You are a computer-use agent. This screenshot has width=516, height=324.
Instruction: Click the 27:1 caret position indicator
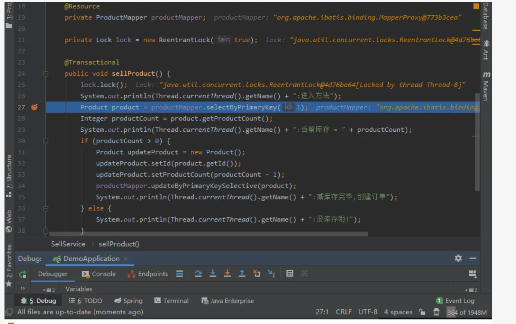[322, 312]
